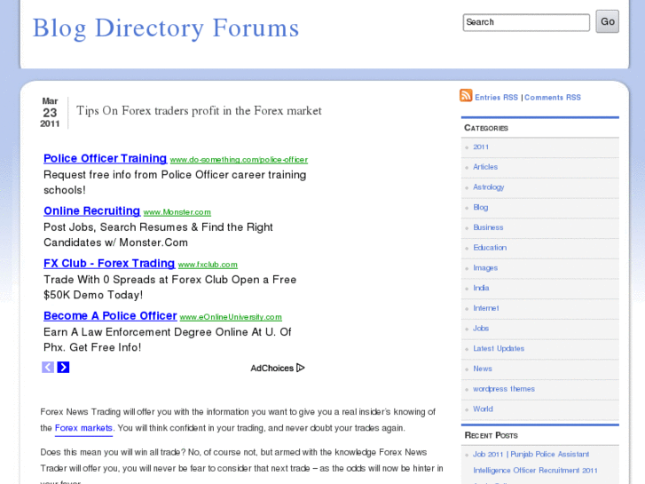Visit the www.fxclub.com link
Screen dimensions: 645x484
pyautogui.click(x=208, y=265)
